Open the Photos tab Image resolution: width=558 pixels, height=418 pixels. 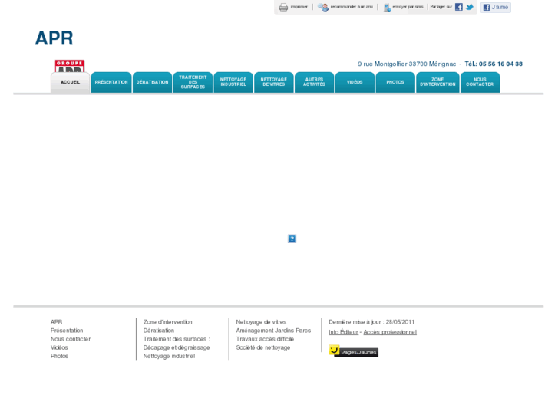[395, 82]
